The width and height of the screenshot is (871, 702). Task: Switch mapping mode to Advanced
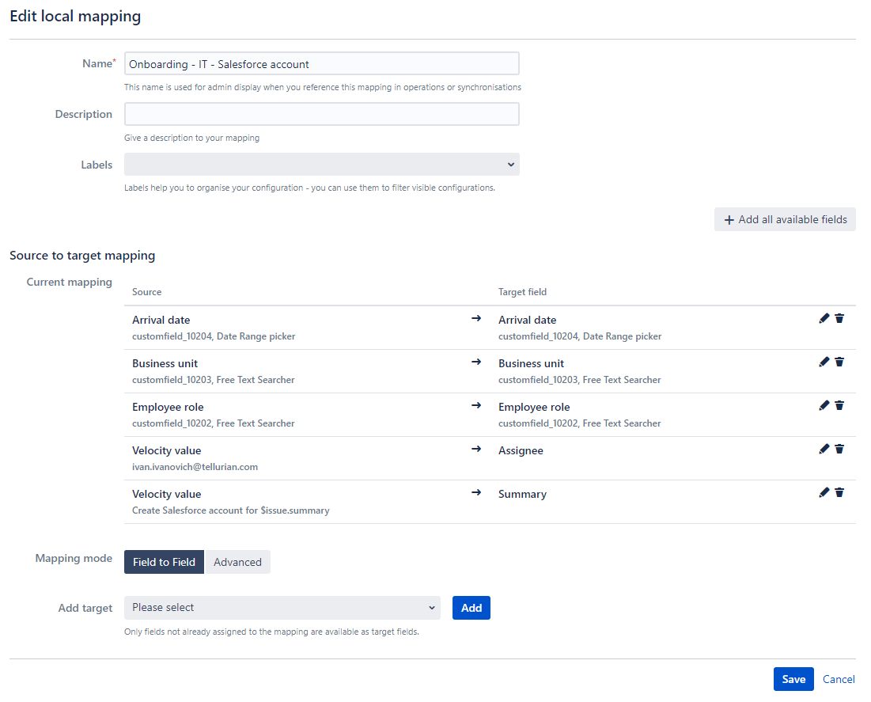click(x=237, y=561)
